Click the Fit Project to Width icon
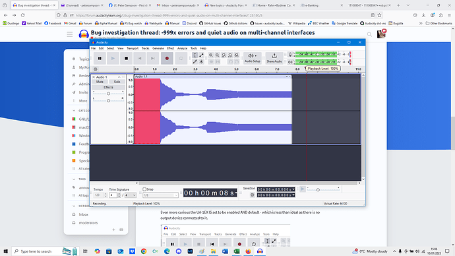 point(230,55)
